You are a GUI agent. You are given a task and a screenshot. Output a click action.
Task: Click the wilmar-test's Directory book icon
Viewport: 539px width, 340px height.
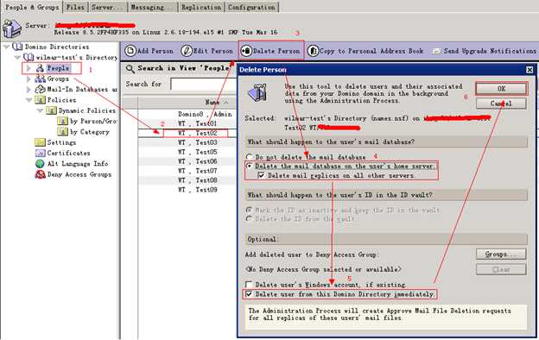click(29, 57)
